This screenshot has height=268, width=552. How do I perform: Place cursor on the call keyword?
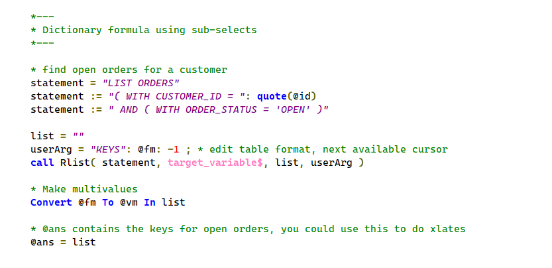tap(41, 163)
